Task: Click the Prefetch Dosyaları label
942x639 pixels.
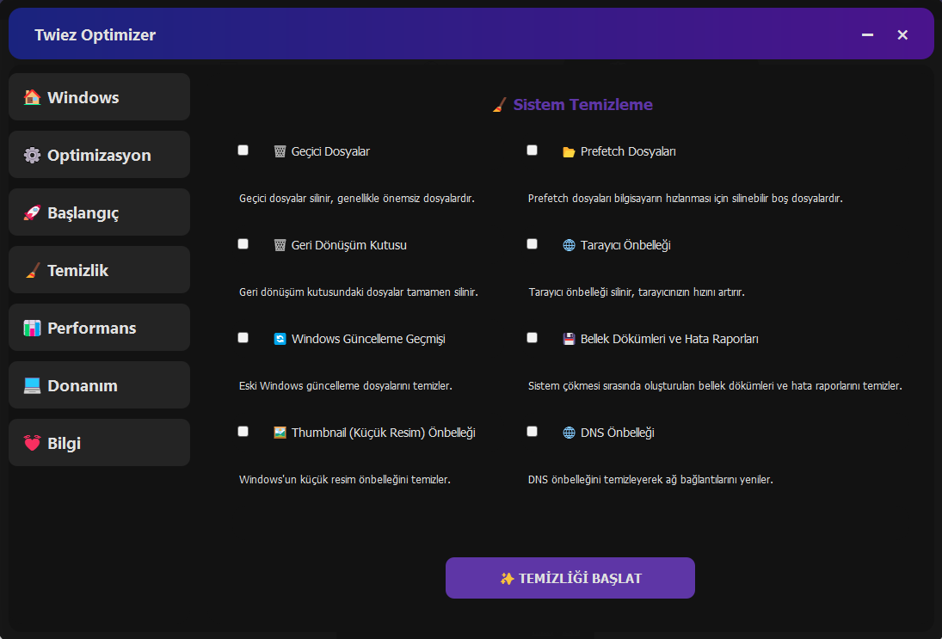Action: (x=628, y=151)
